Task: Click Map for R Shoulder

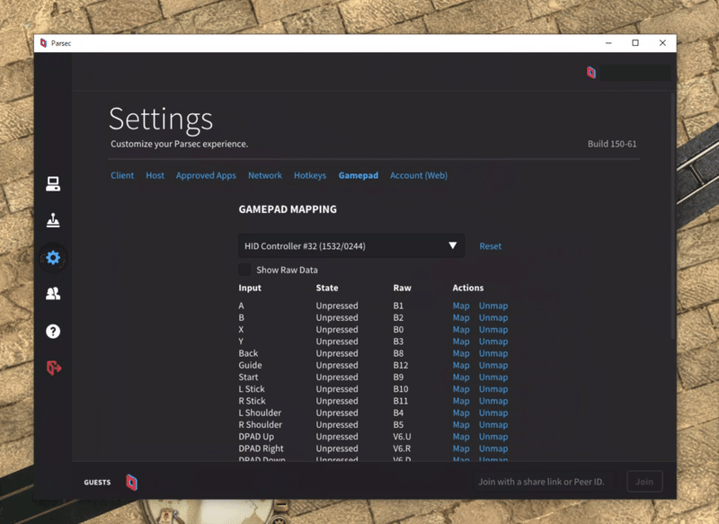Action: (461, 425)
